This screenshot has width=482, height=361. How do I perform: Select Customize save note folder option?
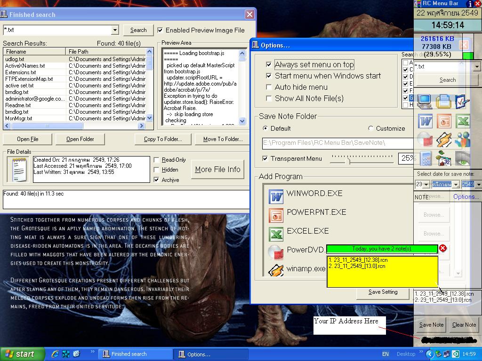pos(371,128)
